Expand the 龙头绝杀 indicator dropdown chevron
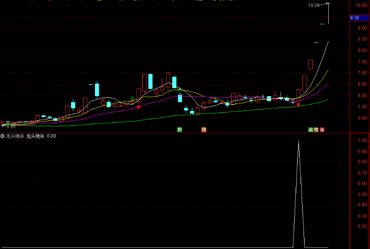This screenshot has height=249, width=370. (2, 136)
